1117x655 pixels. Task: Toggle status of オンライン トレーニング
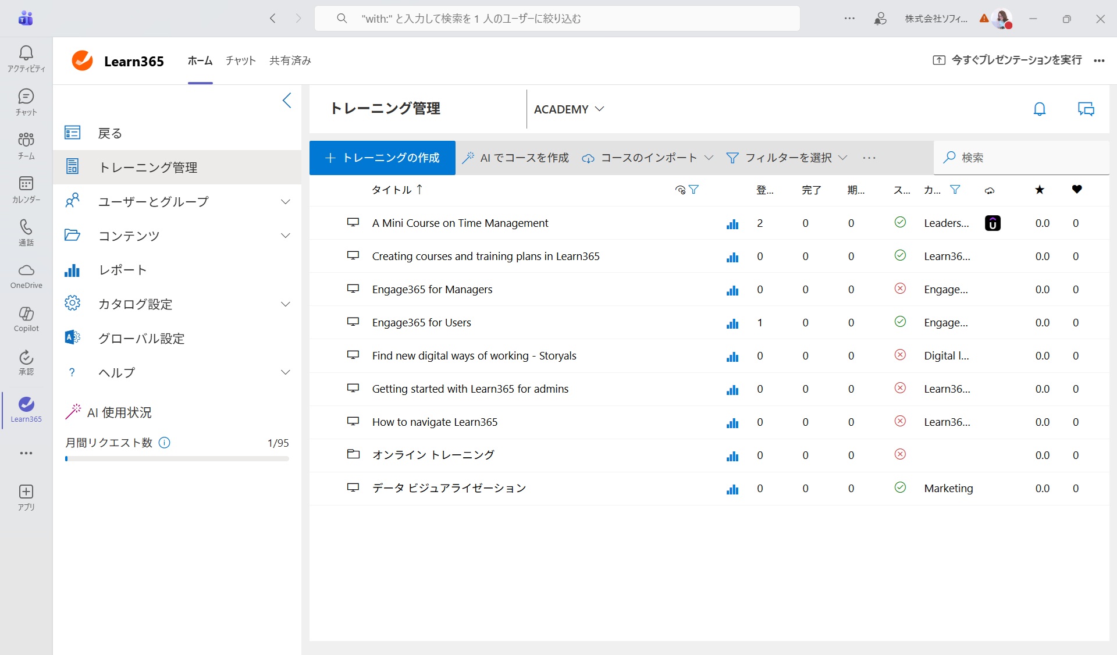[900, 454]
